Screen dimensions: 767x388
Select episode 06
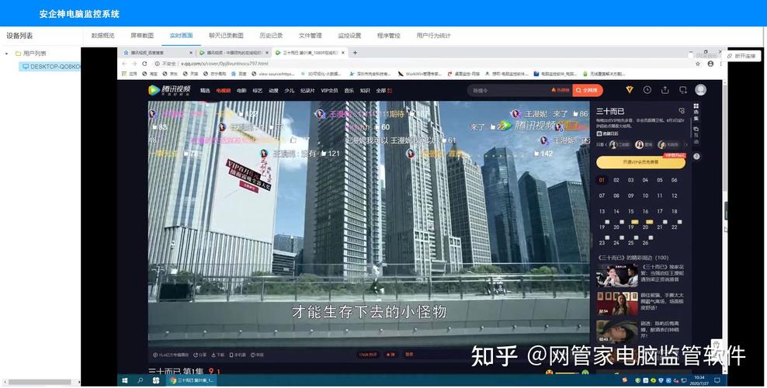[674, 180]
